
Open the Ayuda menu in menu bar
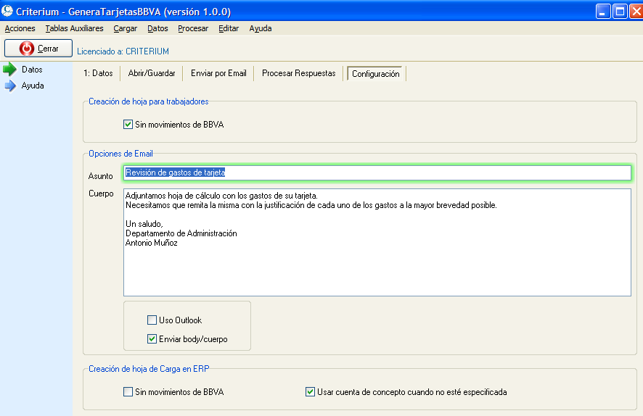[x=261, y=28]
